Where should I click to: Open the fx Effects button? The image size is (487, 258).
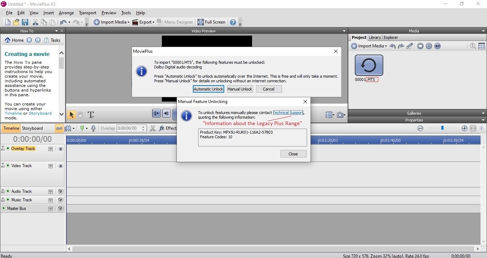(168, 128)
